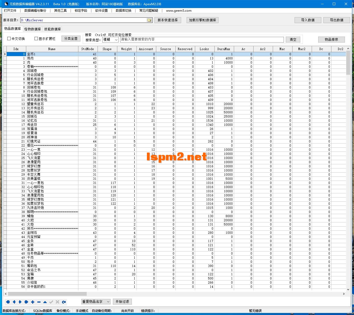Go to previous record arrow
Screen dimensions: 354x315
tap(14, 302)
